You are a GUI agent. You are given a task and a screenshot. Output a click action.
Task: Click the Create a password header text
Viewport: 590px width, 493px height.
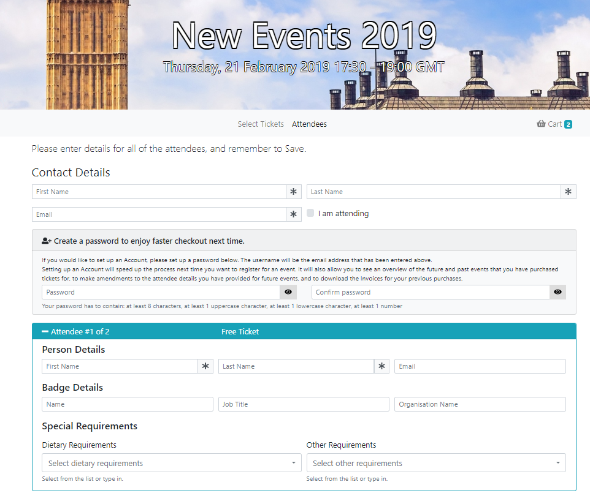tap(149, 241)
